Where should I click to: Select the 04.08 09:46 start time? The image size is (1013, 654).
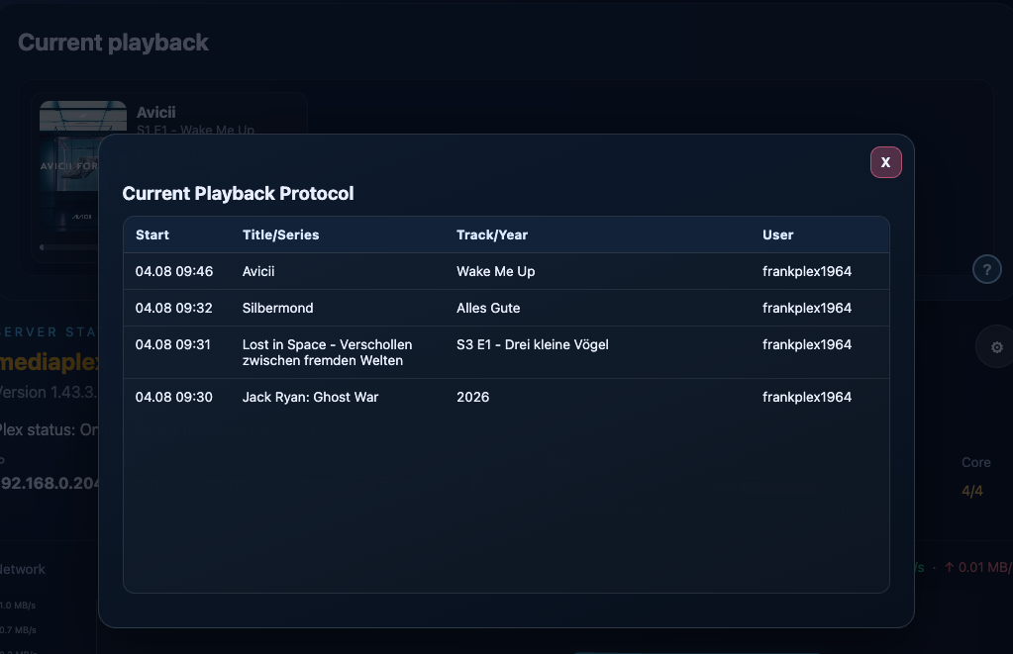(x=174, y=271)
